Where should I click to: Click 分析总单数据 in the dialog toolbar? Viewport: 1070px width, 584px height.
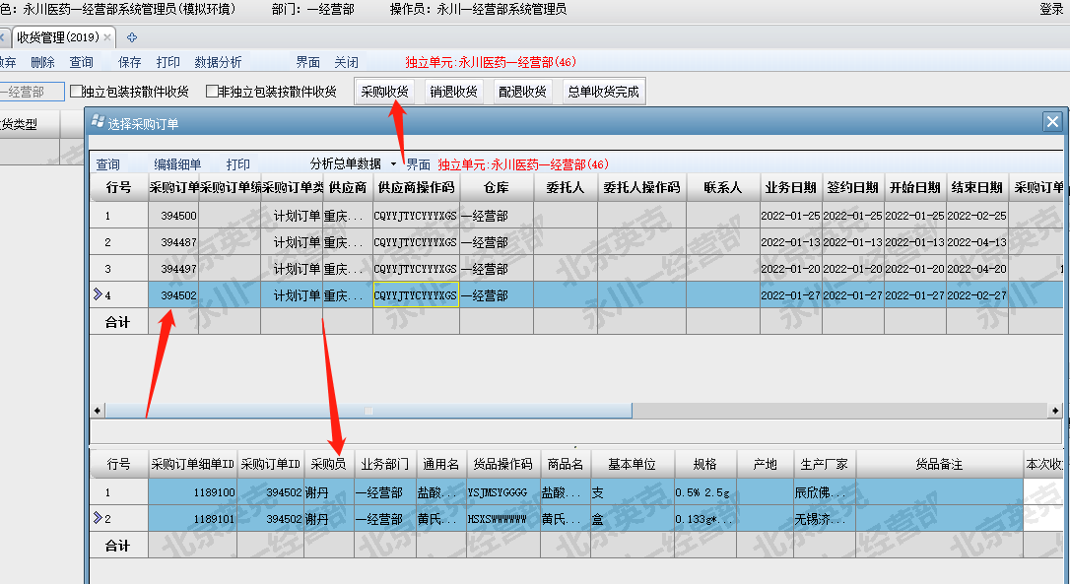tap(345, 163)
